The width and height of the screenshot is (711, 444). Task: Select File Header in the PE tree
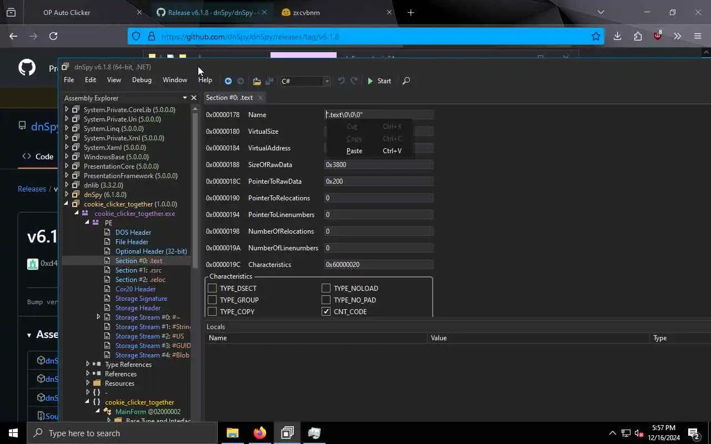pos(132,242)
